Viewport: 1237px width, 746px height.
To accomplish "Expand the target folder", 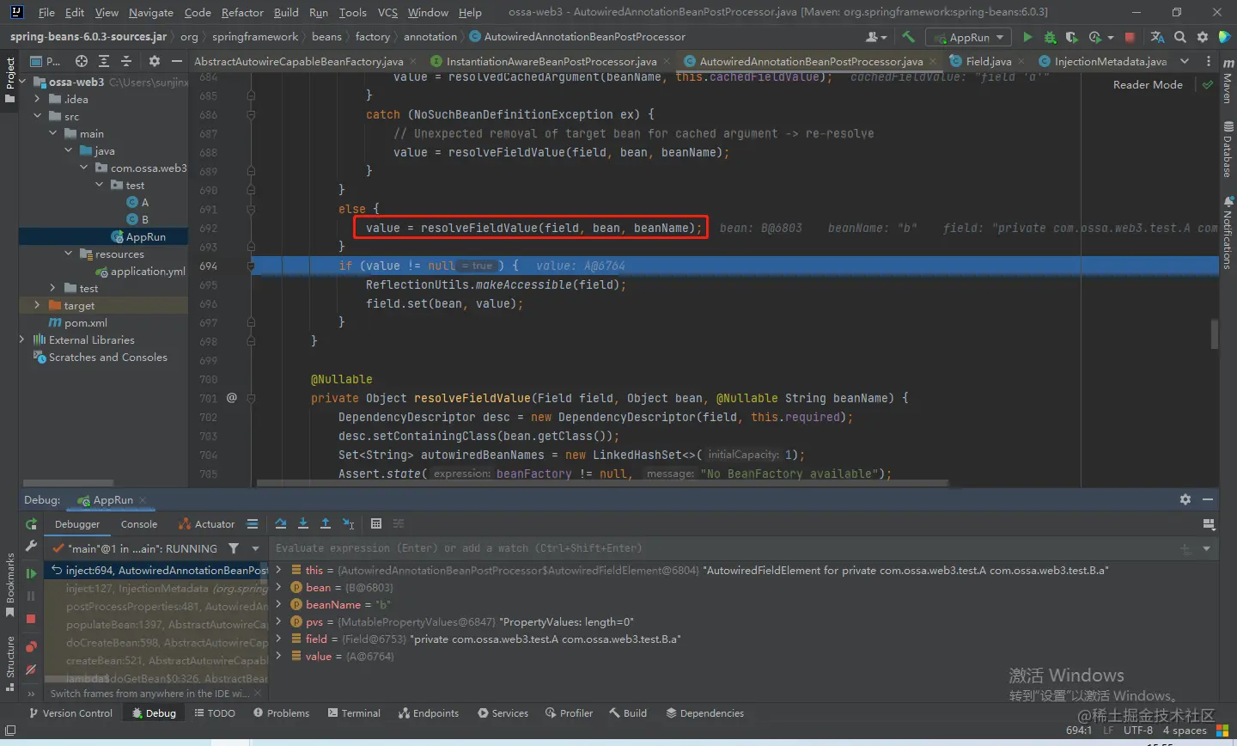I will pyautogui.click(x=37, y=305).
